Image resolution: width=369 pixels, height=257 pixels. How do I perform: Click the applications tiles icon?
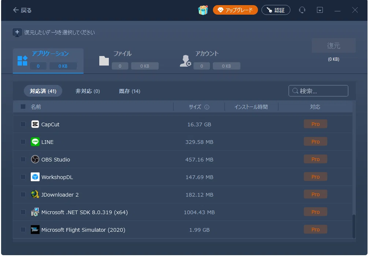pos(22,61)
